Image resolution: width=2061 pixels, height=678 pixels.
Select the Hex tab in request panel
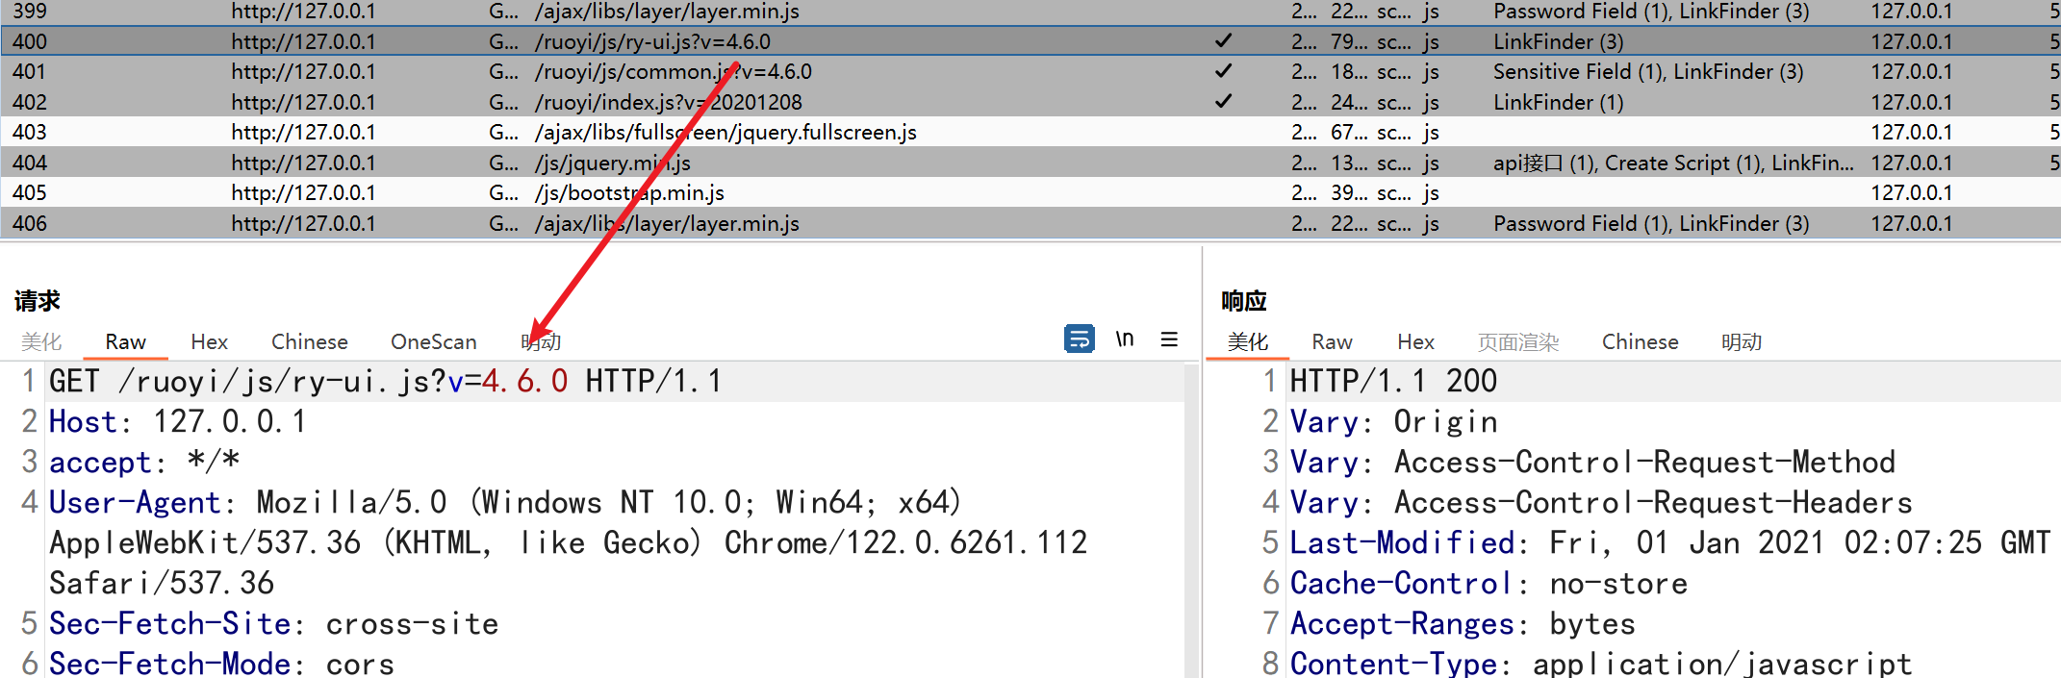[x=209, y=342]
